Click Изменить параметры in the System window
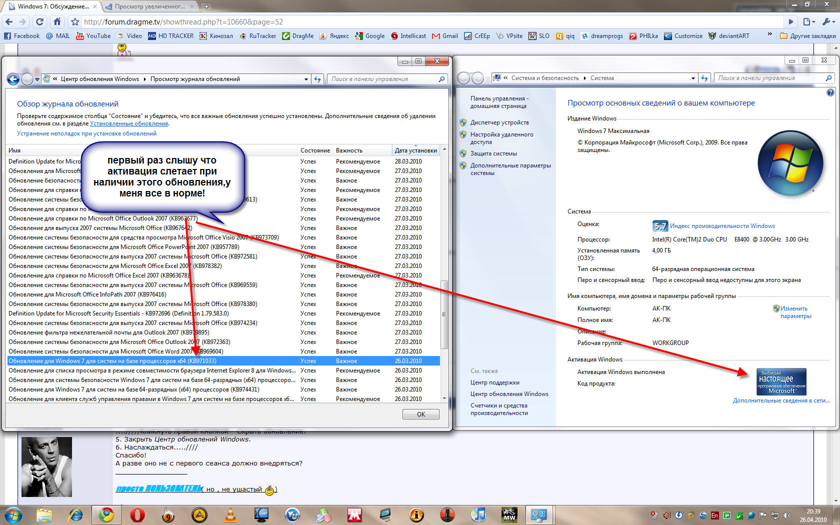Image resolution: width=840 pixels, height=525 pixels. coord(795,312)
